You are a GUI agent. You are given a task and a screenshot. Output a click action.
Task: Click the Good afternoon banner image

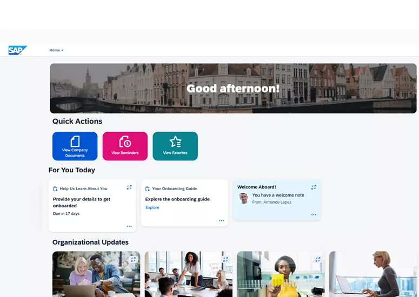[x=233, y=88]
